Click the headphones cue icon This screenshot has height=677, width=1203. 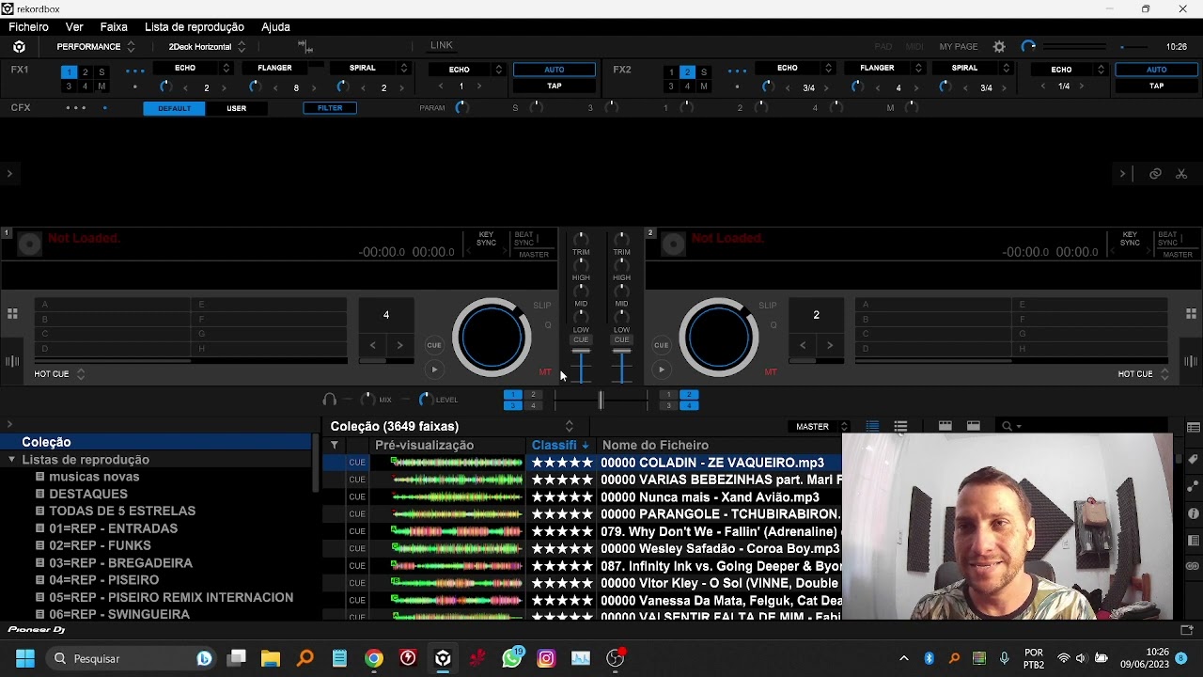329,400
